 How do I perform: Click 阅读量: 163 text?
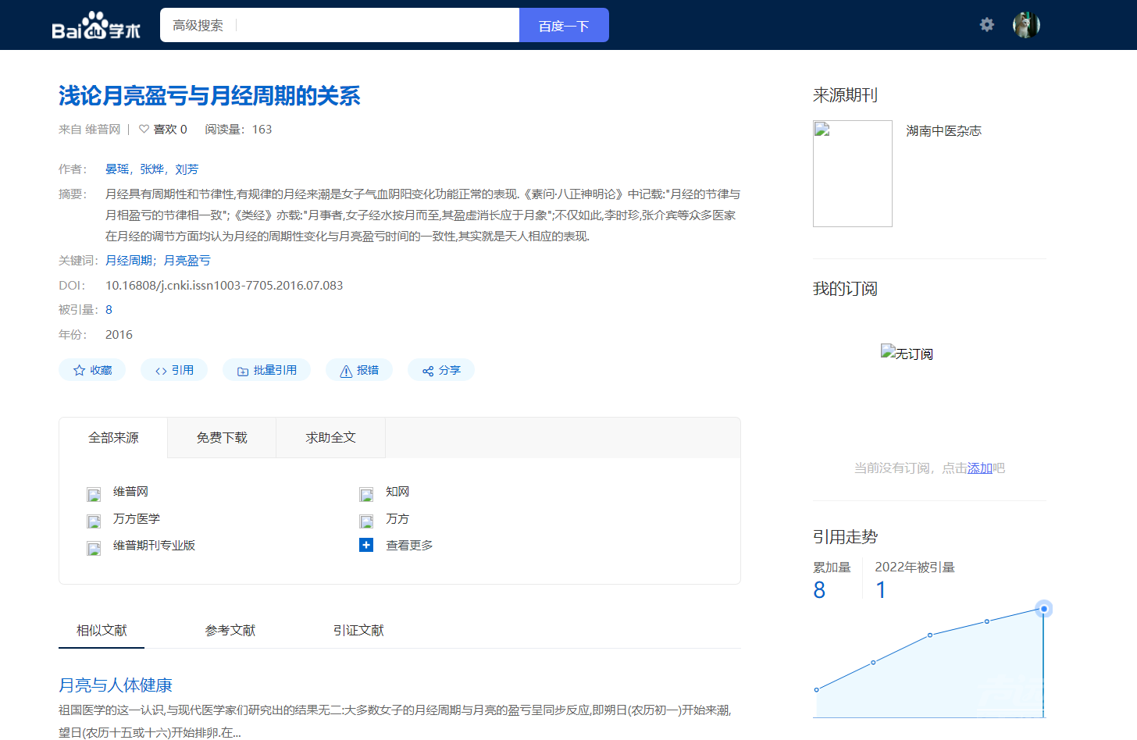tap(238, 130)
